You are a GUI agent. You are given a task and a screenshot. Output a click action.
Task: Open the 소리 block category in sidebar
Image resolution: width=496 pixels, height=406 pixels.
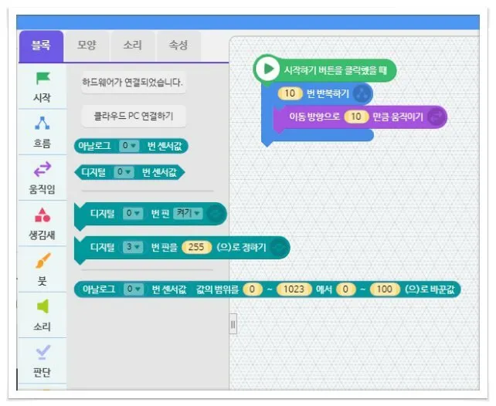point(42,315)
